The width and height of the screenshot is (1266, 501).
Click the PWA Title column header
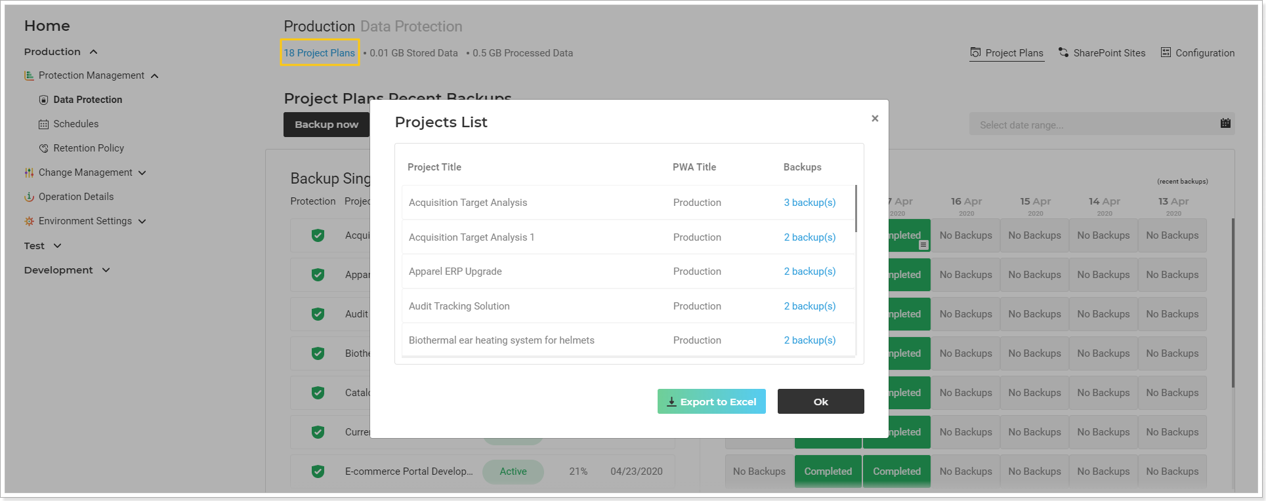(694, 167)
